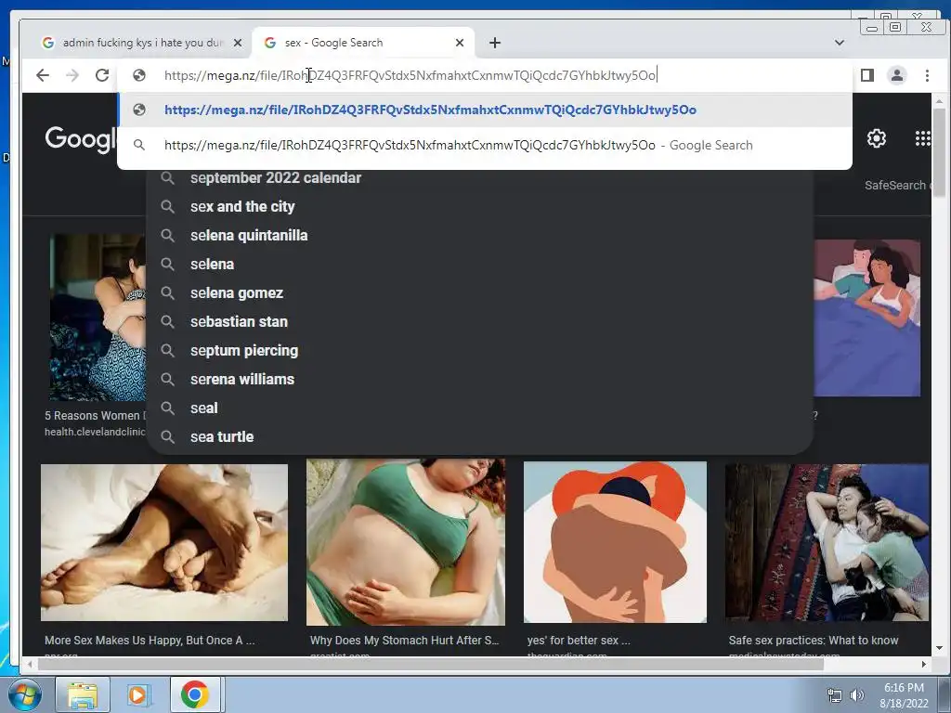This screenshot has height=713, width=951.
Task: Reload the current page
Action: click(x=102, y=75)
